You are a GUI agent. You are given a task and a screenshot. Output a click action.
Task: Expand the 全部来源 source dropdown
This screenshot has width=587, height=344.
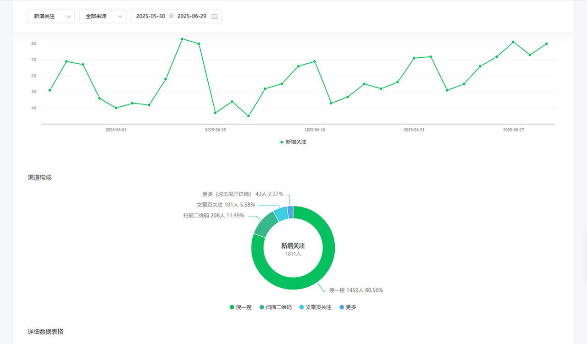(102, 16)
